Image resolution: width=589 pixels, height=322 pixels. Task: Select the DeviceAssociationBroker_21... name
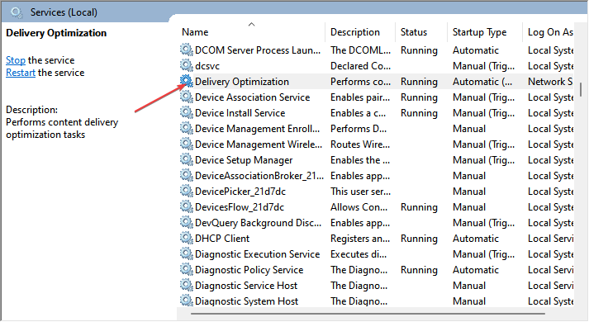pyautogui.click(x=259, y=176)
